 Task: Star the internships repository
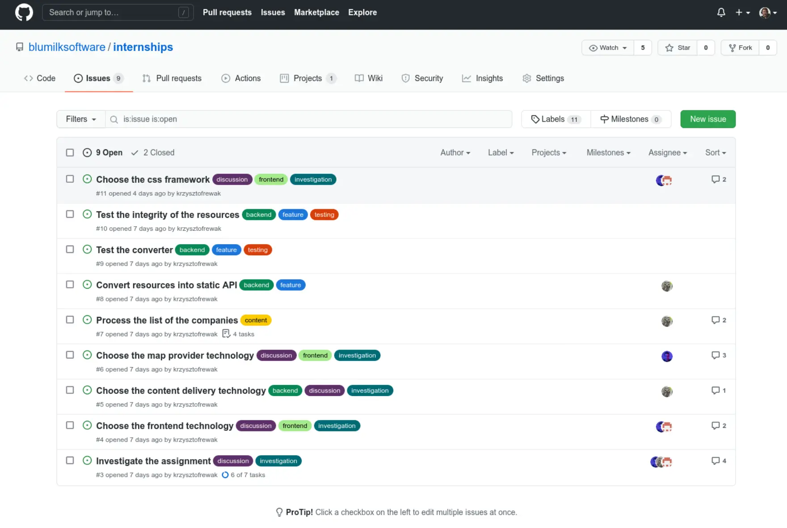(x=678, y=48)
